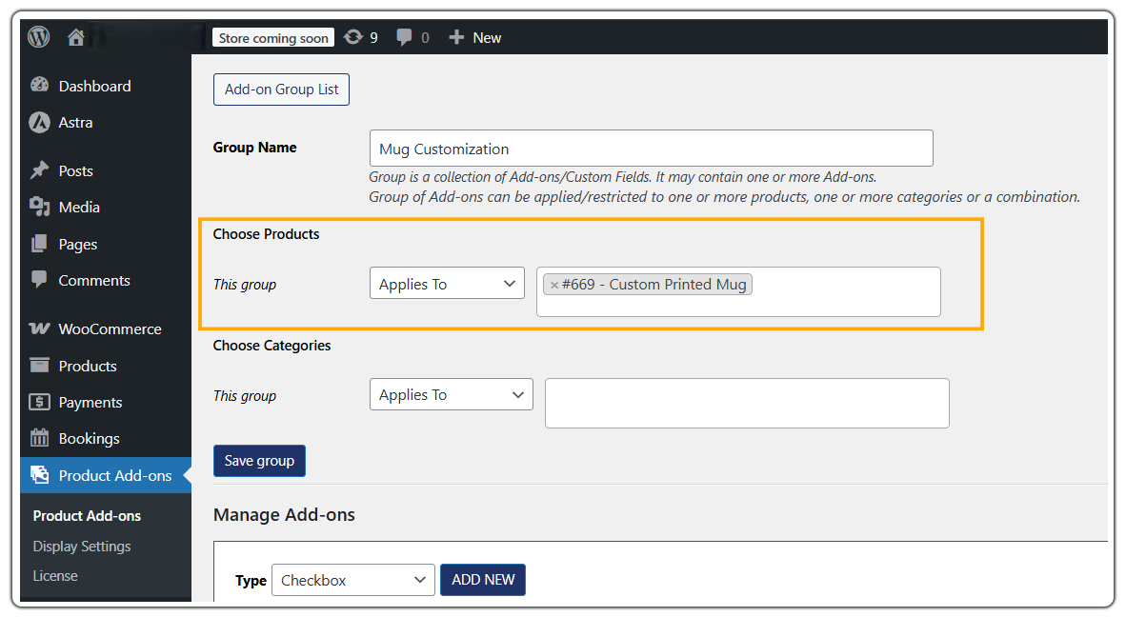This screenshot has width=1126, height=617.
Task: Open the Dashboard via its gauge icon
Action: (x=40, y=86)
